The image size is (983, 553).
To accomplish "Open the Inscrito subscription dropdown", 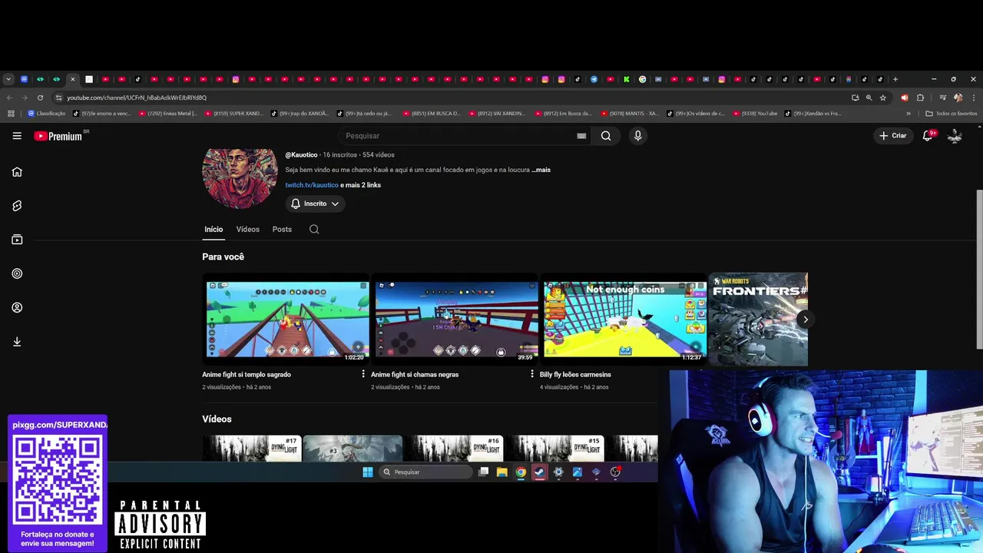I will (315, 204).
